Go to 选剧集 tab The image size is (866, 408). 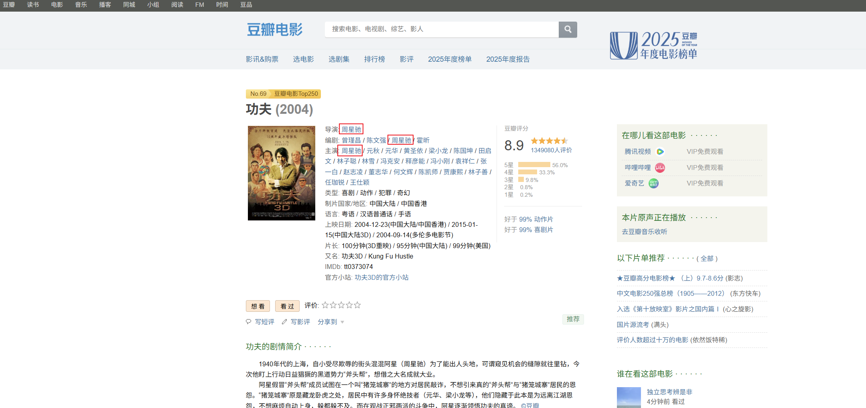[x=339, y=59]
